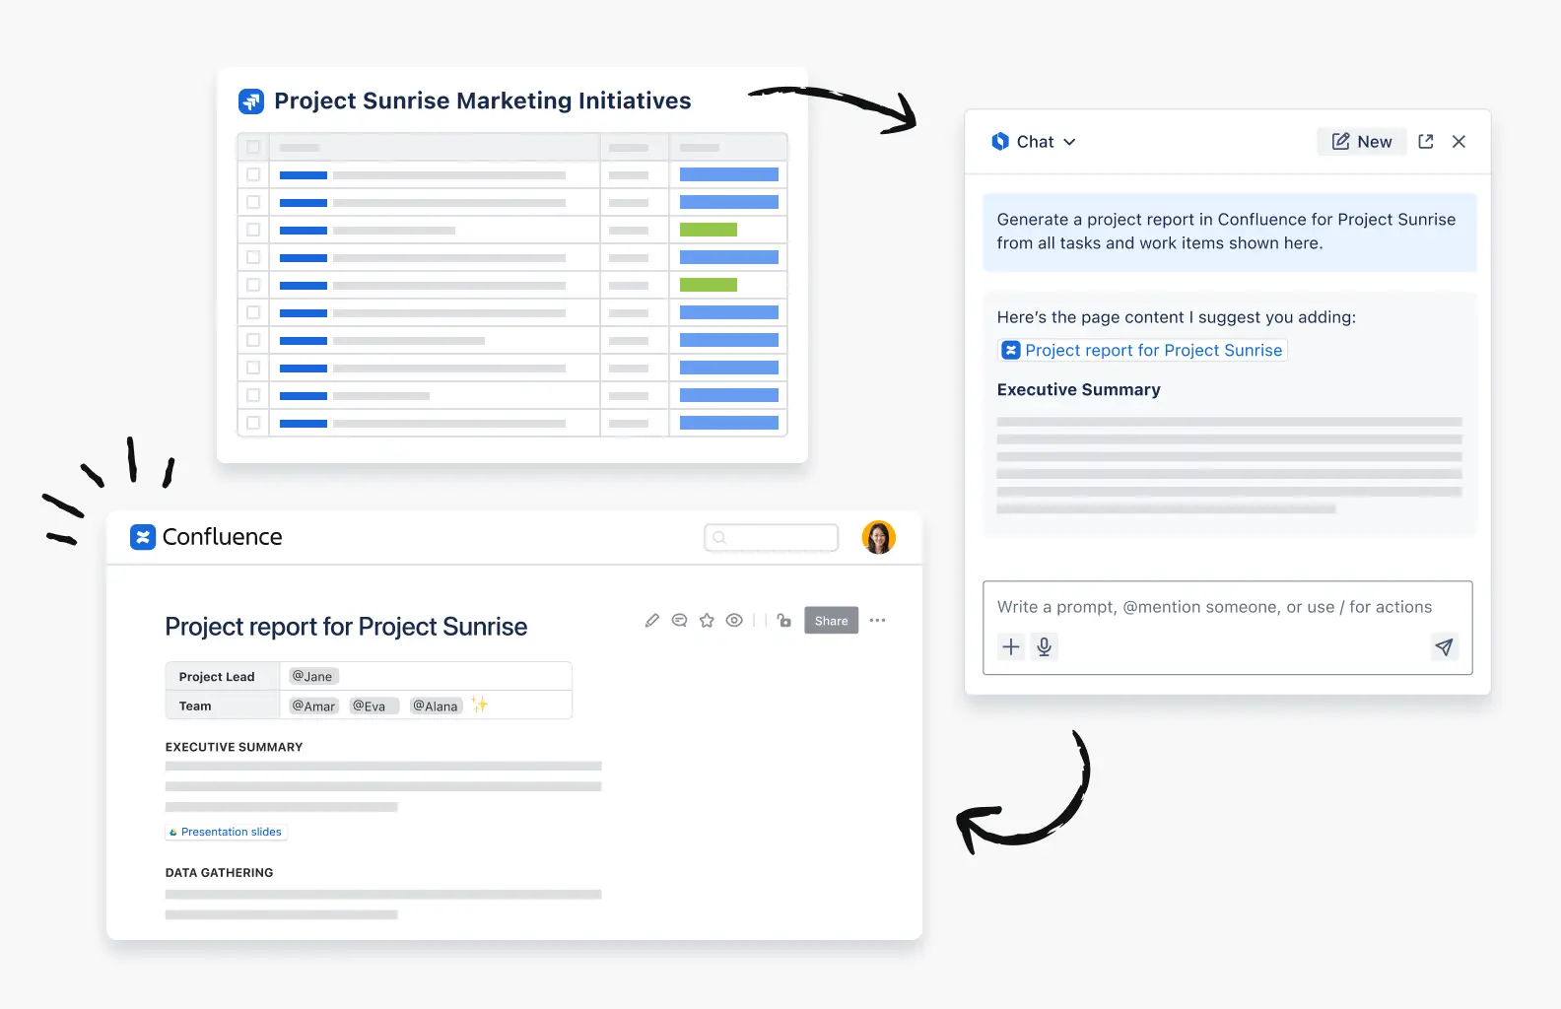
Task: Click the microphone icon in chat
Action: [1045, 647]
